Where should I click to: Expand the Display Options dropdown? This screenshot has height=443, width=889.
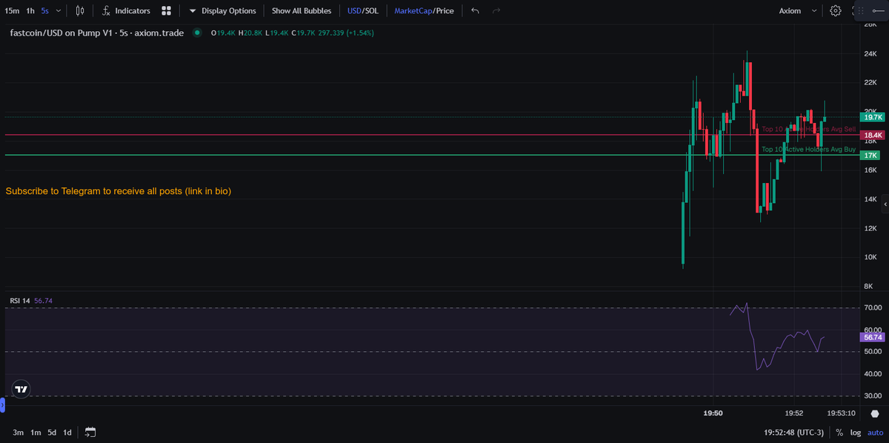pos(222,10)
